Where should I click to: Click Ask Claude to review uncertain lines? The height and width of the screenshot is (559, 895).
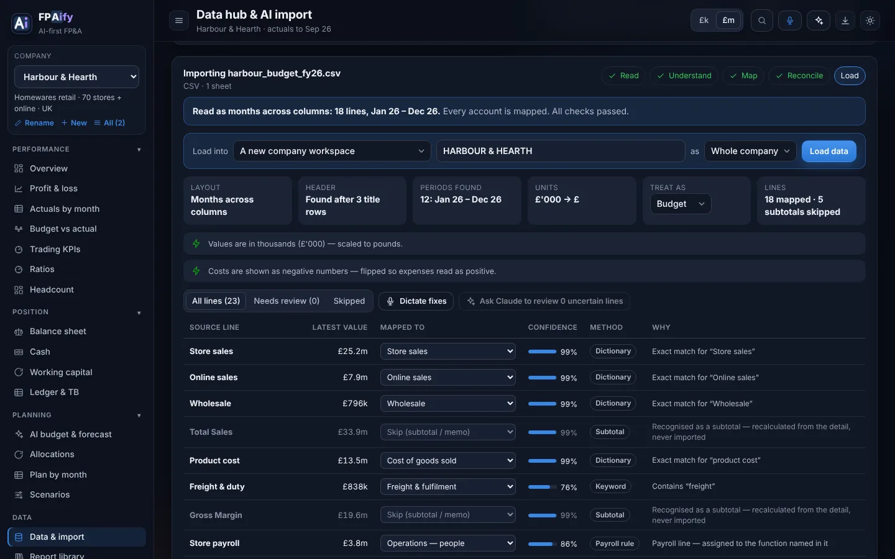(x=544, y=301)
